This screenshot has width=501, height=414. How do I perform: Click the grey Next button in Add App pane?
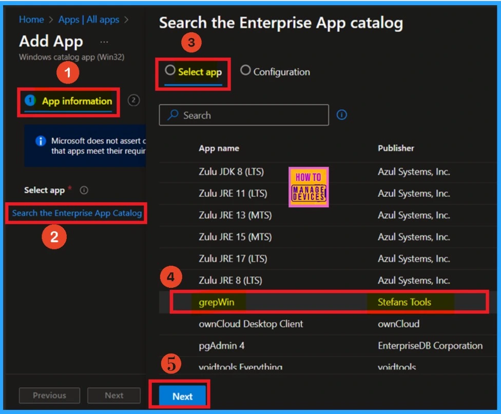[x=114, y=396]
